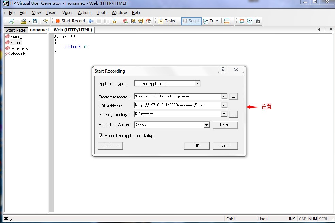Click the Runtime Settings icon

tap(257, 21)
